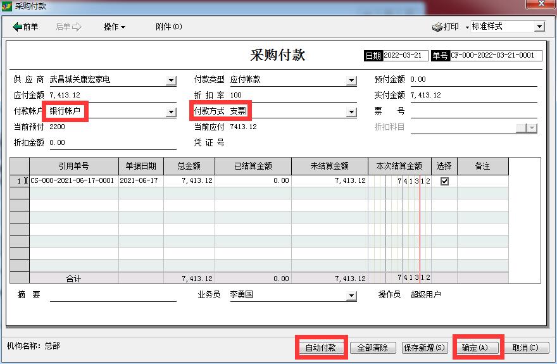Open the 标准样式 style dropdown

pyautogui.click(x=539, y=27)
